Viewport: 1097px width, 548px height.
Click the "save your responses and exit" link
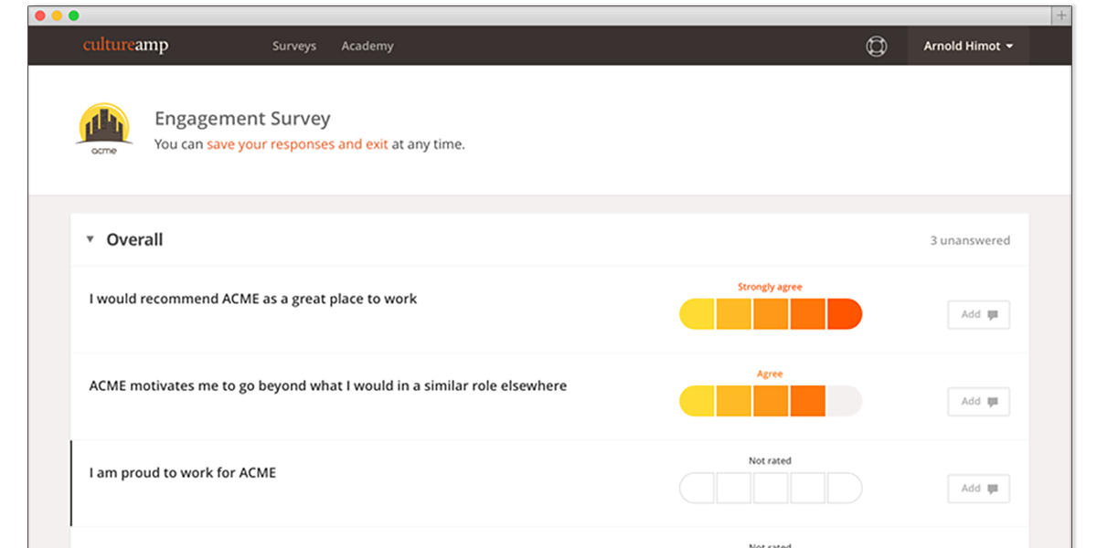[297, 144]
